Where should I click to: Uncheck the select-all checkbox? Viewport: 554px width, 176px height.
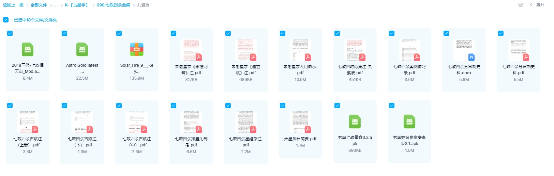coord(6,20)
